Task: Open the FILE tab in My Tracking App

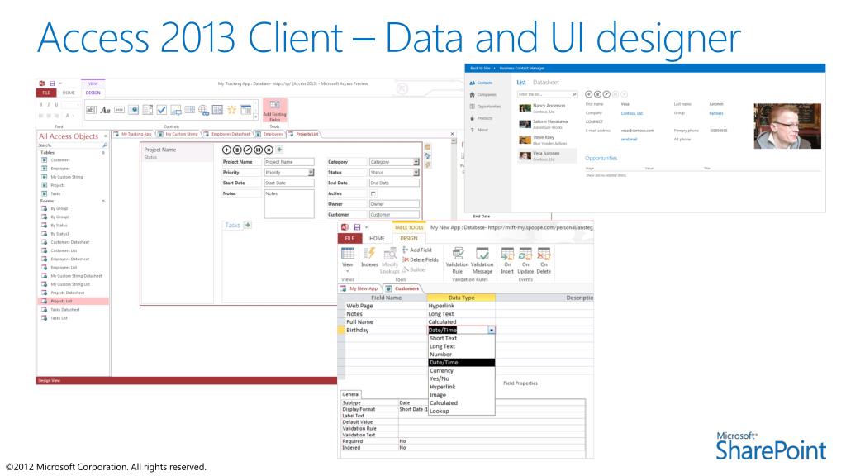Action: click(x=46, y=93)
